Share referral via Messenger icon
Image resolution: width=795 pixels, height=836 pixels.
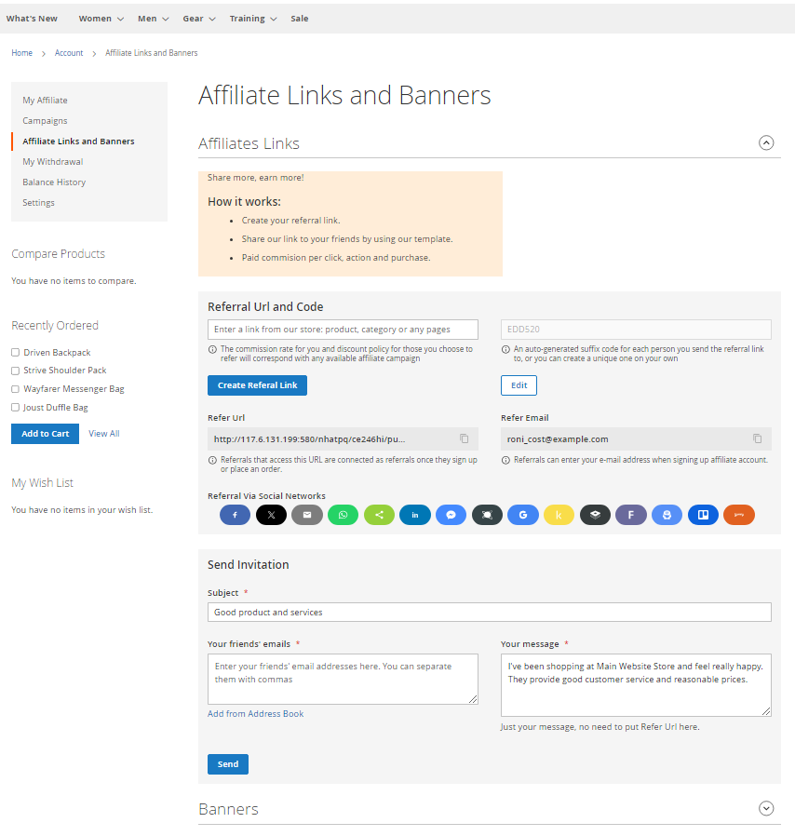point(451,515)
